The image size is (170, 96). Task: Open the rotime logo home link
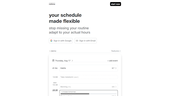pos(52,4)
